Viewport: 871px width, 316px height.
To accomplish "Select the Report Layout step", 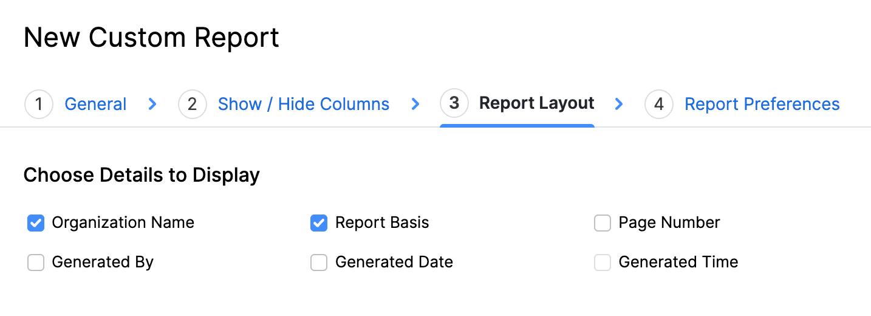I will [x=536, y=103].
